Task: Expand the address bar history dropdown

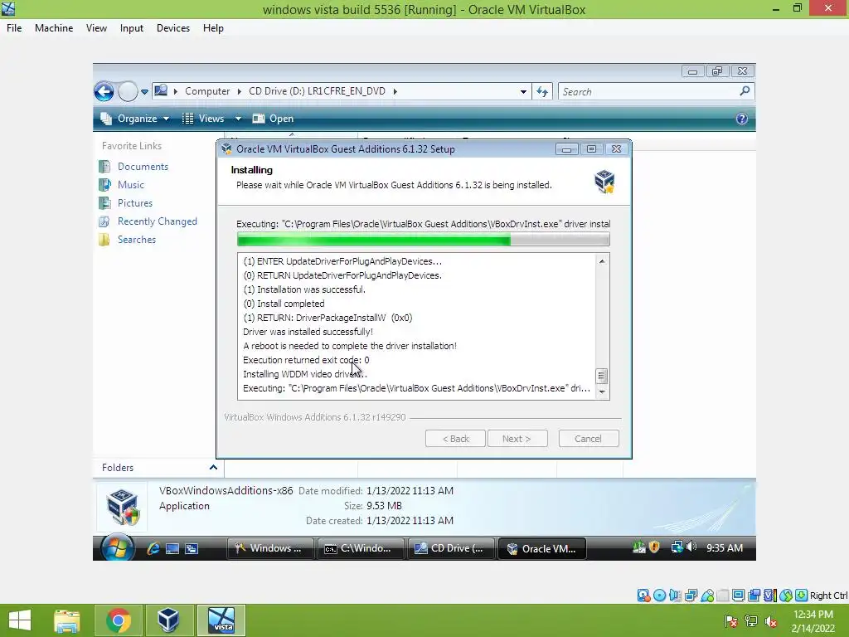Action: (x=523, y=91)
